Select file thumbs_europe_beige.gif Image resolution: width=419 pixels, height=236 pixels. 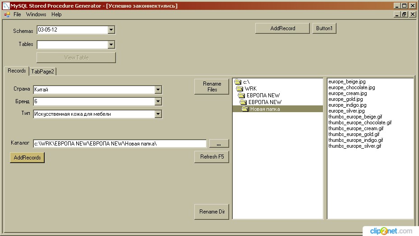(355, 117)
